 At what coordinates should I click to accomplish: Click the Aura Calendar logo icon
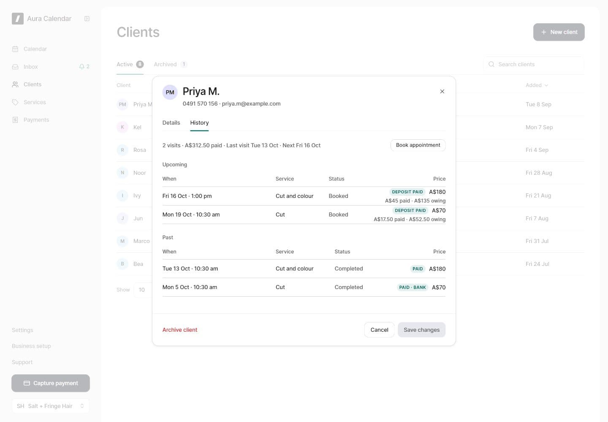(x=18, y=19)
